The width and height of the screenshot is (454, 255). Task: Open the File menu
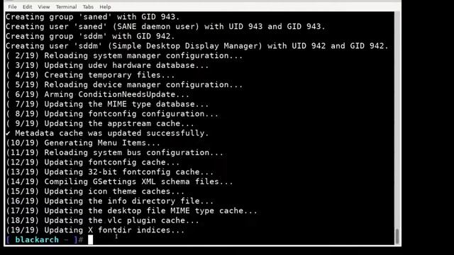(x=12, y=6)
